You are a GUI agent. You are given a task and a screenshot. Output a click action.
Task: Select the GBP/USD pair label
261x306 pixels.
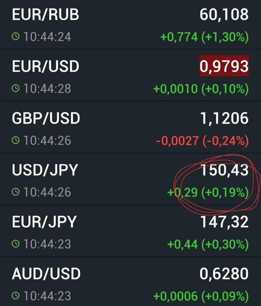[46, 118]
